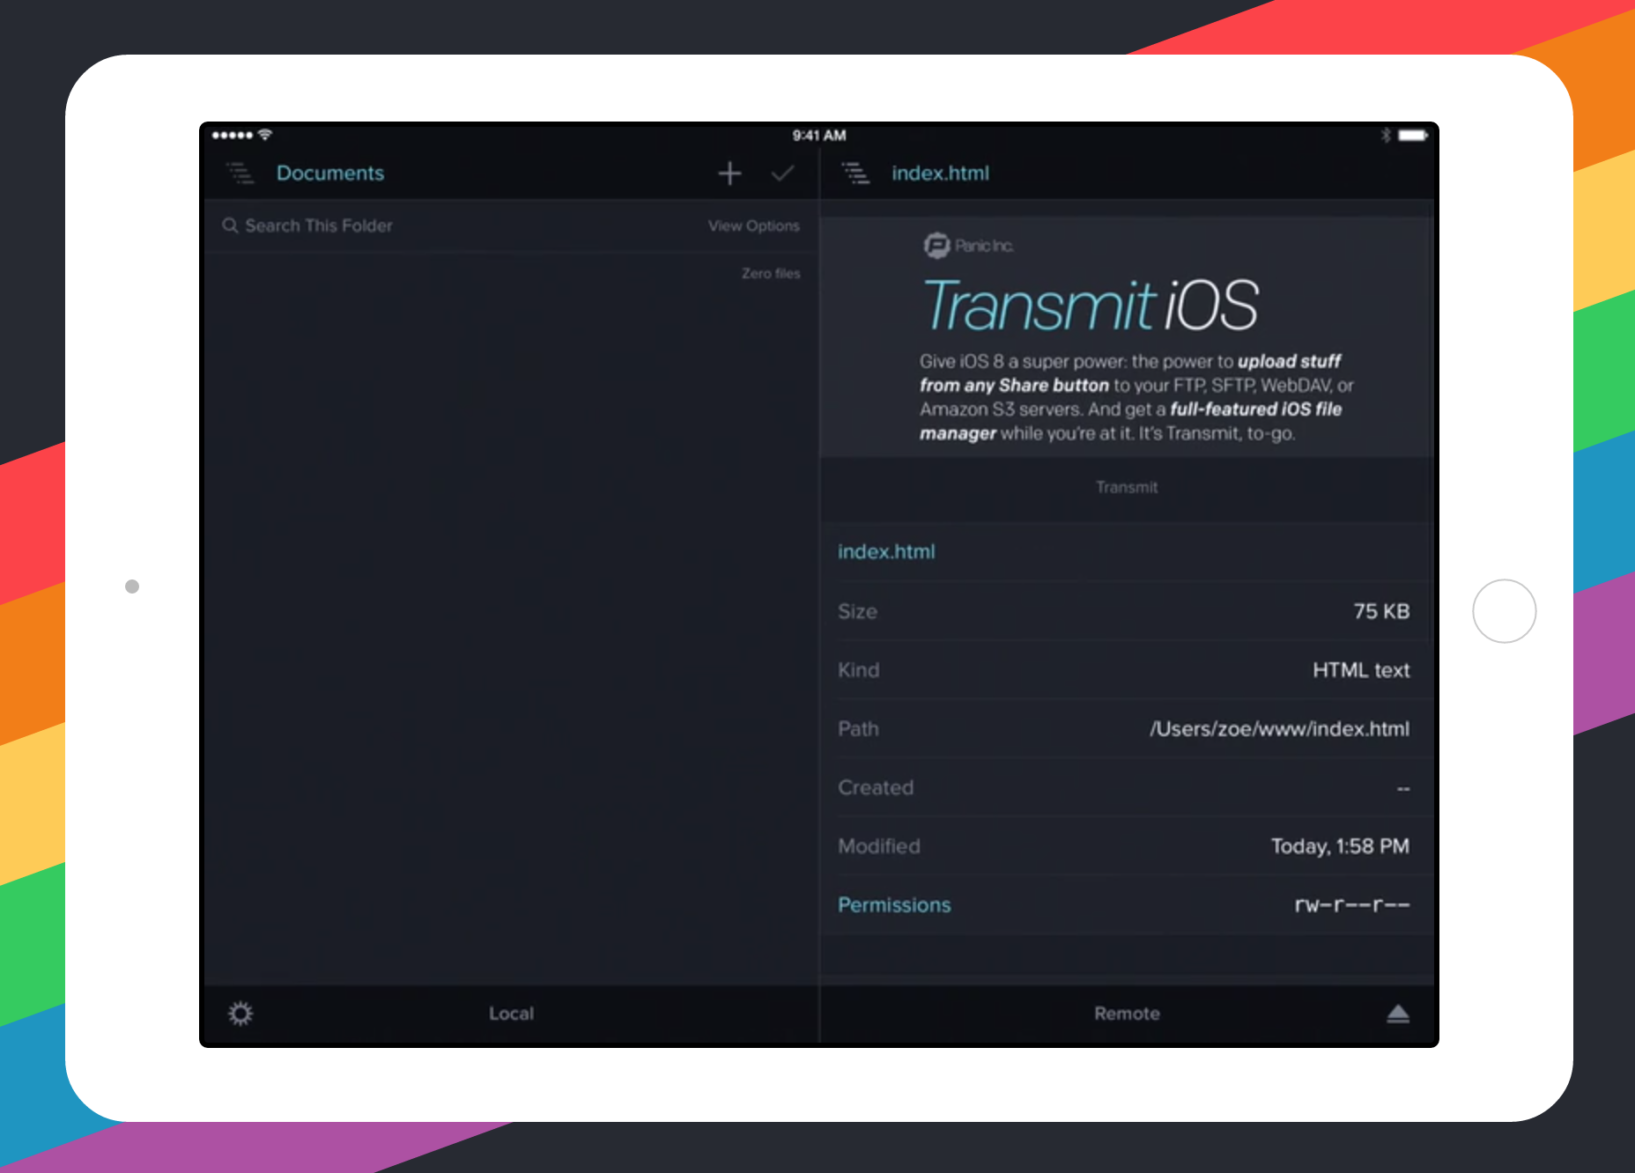Expand the Created field entry

pos(876,787)
